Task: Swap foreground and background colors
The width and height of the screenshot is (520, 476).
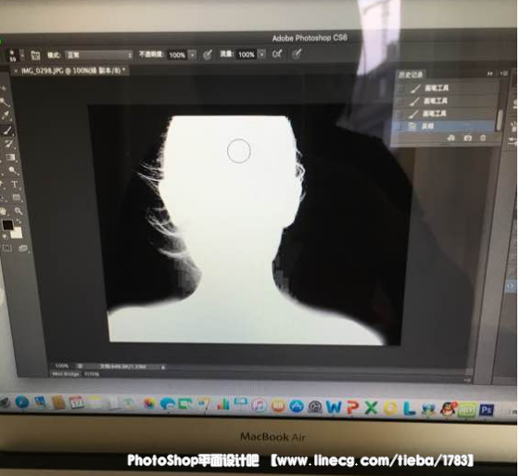Action: click(x=19, y=221)
